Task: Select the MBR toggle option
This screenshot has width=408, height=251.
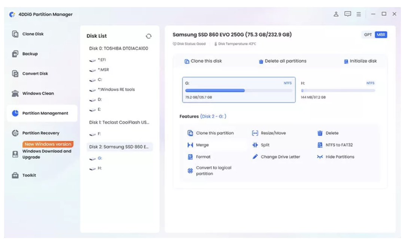Action: click(x=381, y=34)
